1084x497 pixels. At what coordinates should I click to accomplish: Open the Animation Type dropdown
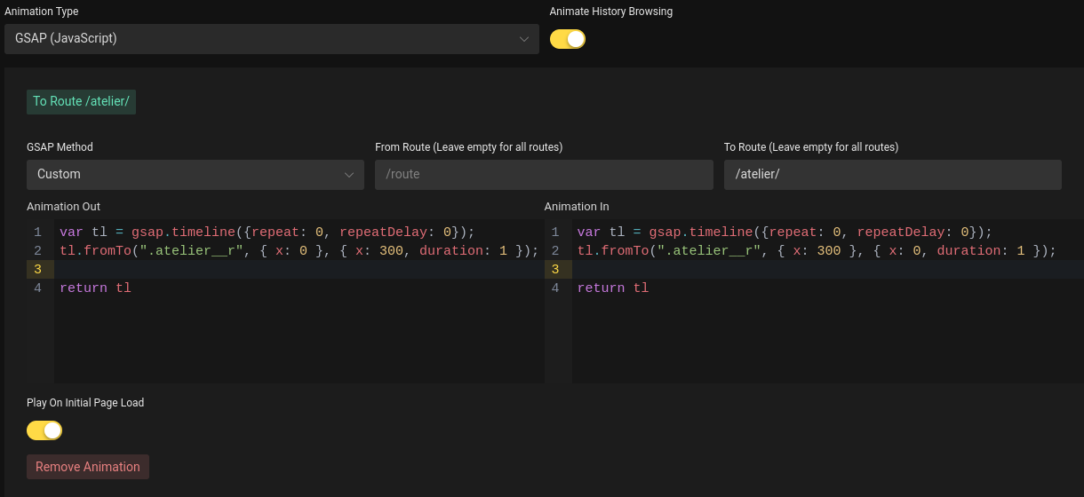point(271,39)
